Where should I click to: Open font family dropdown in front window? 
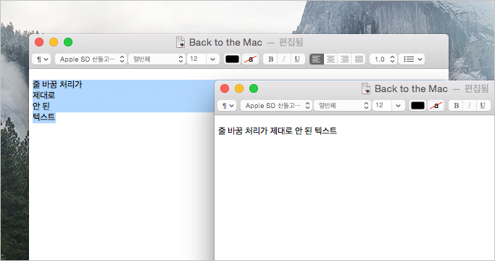tap(277, 106)
